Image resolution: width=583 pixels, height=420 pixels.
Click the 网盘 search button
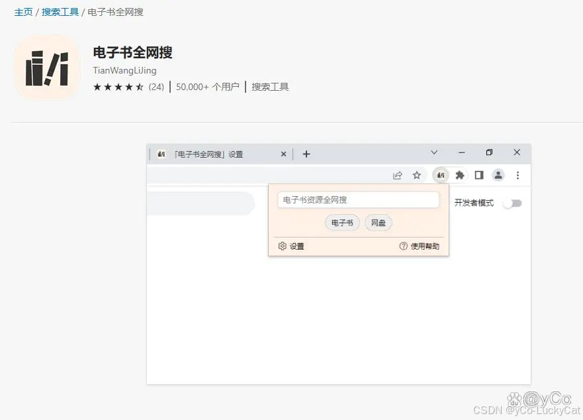click(378, 223)
